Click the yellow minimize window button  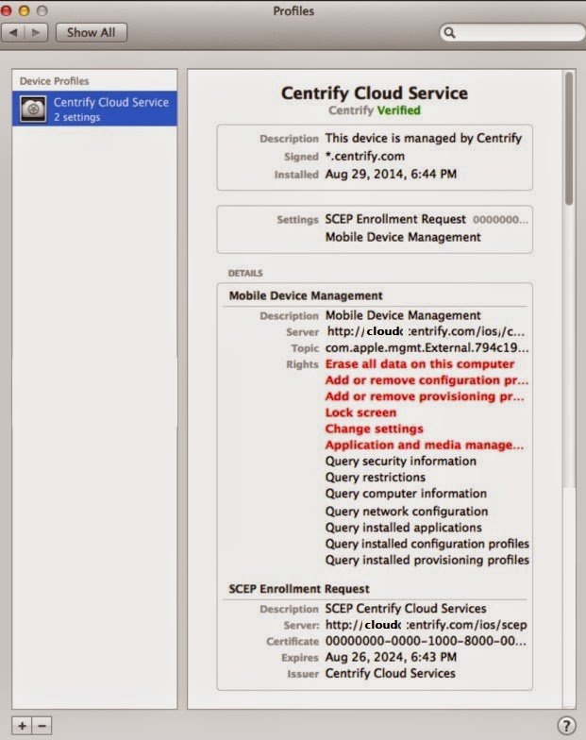coord(25,10)
